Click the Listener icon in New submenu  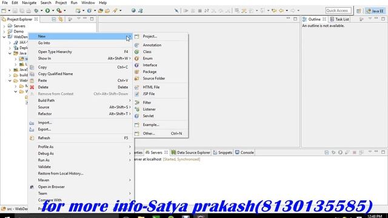coord(136,109)
